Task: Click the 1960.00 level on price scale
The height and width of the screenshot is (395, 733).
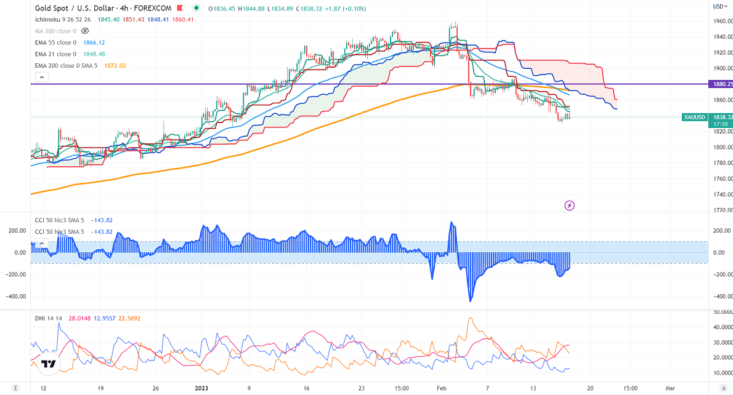Action: (x=718, y=20)
